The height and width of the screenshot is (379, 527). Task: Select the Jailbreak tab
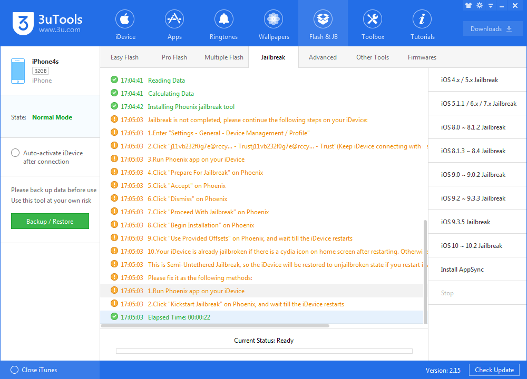273,57
